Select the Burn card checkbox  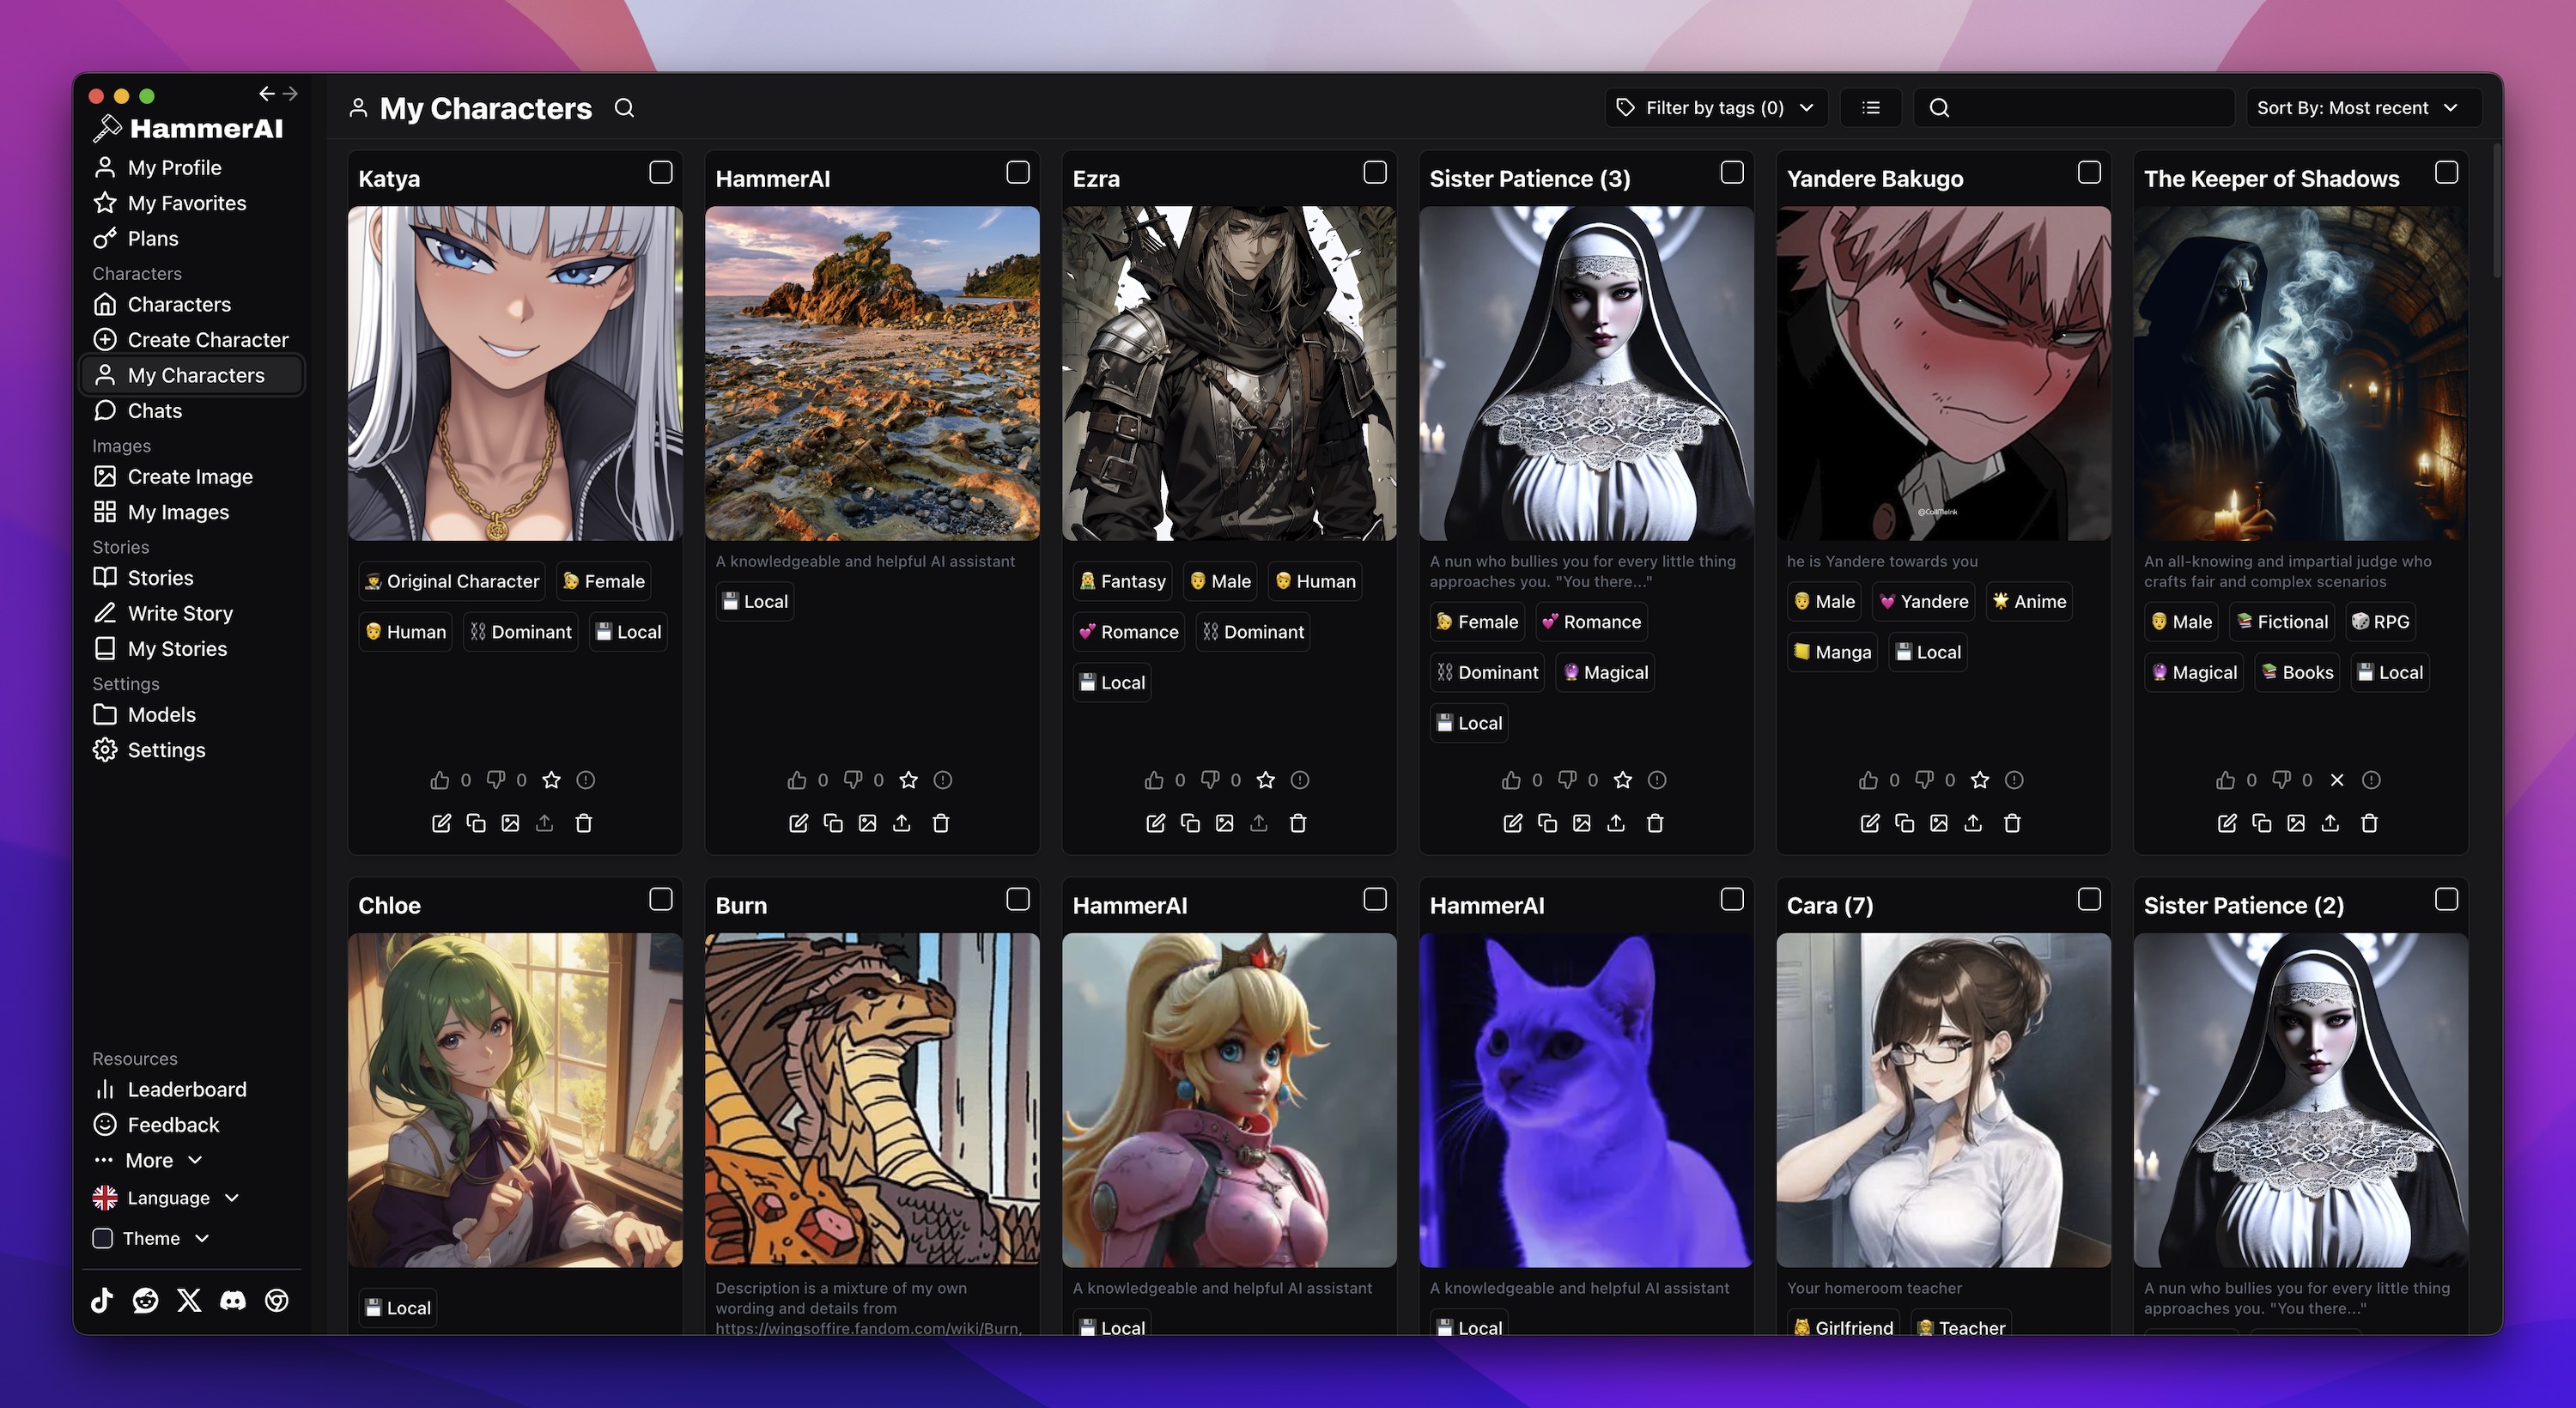(x=1018, y=899)
